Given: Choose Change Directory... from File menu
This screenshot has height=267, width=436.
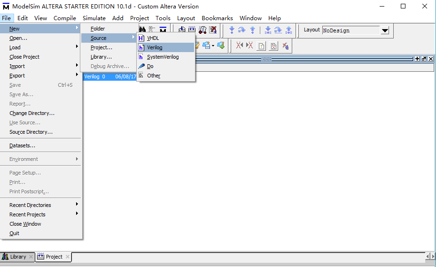Looking at the screenshot, I should (x=40, y=113).
